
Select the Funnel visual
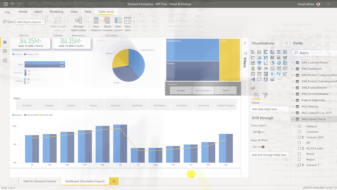(259, 63)
